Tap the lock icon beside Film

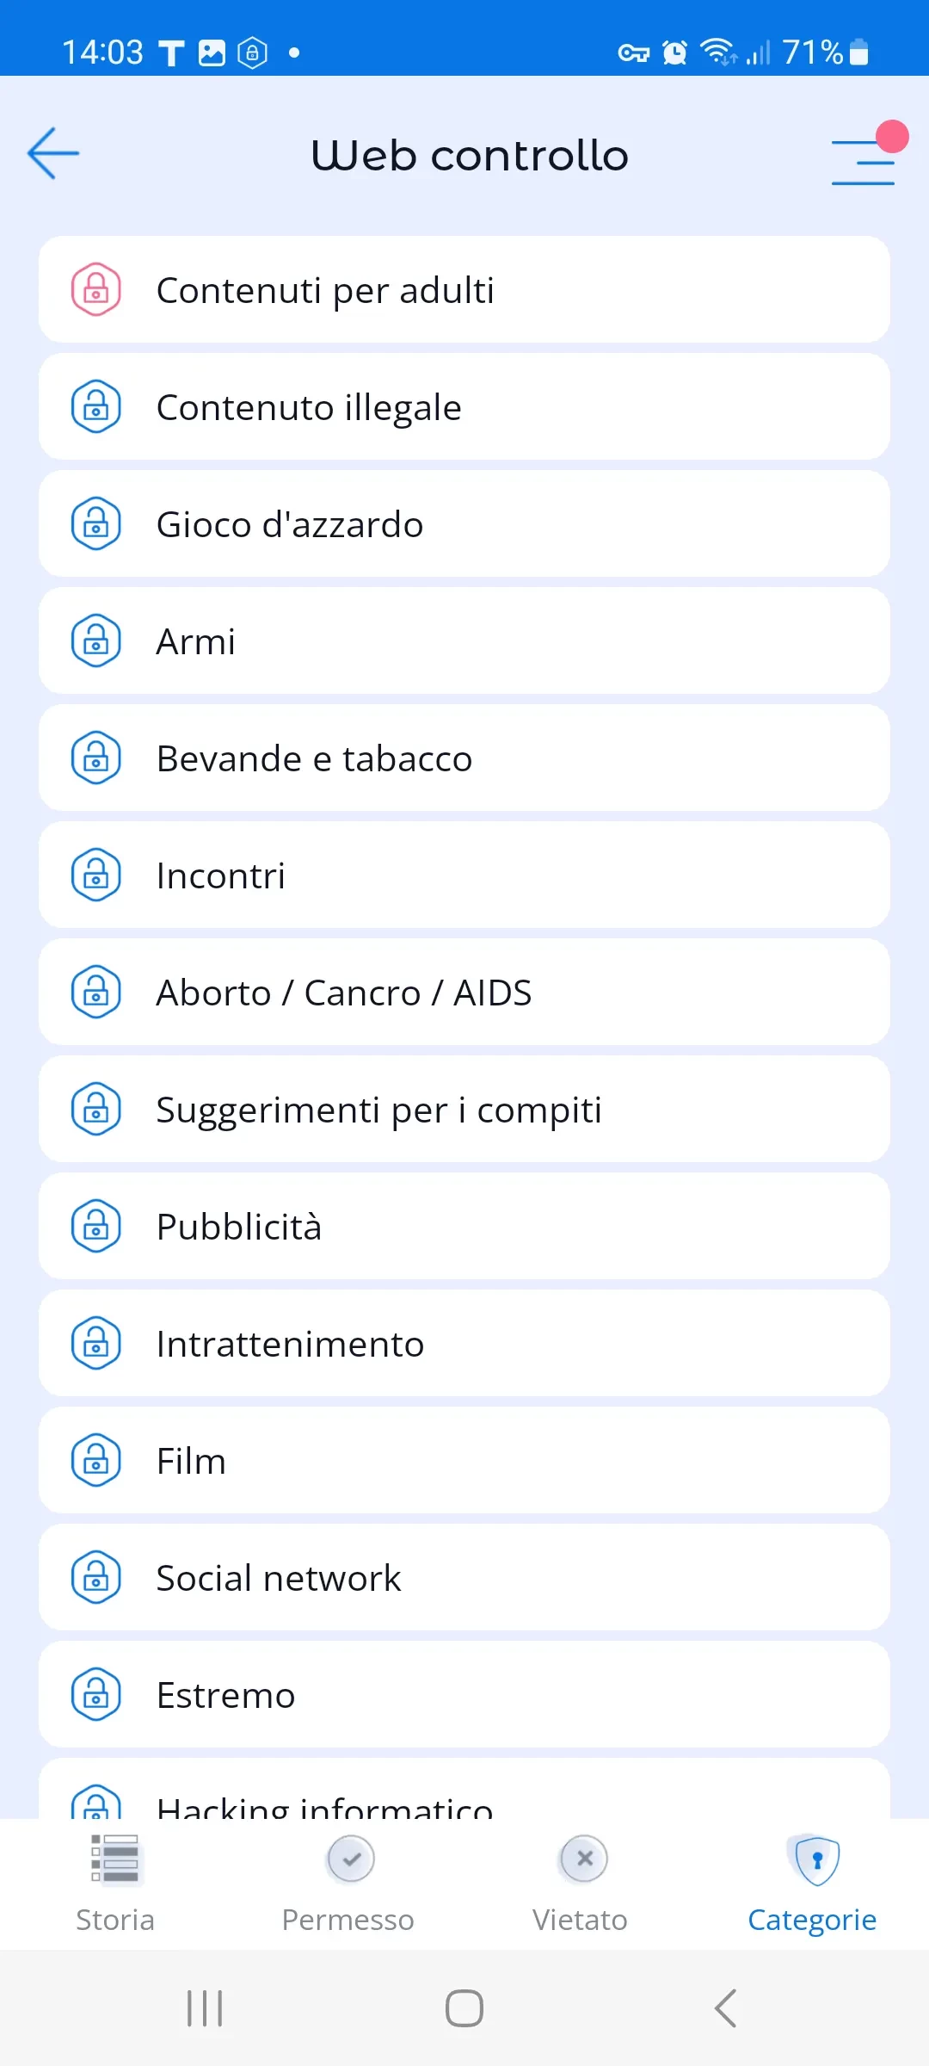tap(95, 1460)
